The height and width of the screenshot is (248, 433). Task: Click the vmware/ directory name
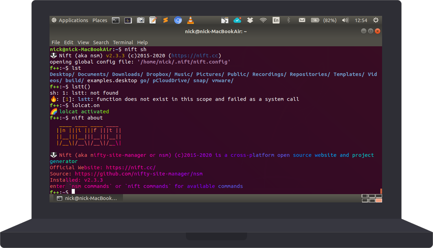click(x=223, y=80)
